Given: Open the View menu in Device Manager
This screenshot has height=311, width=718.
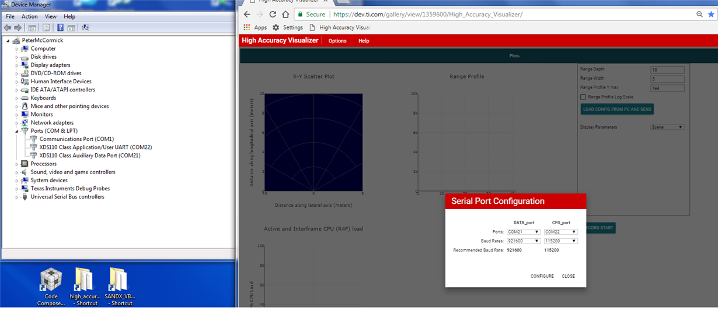Looking at the screenshot, I should pyautogui.click(x=51, y=16).
